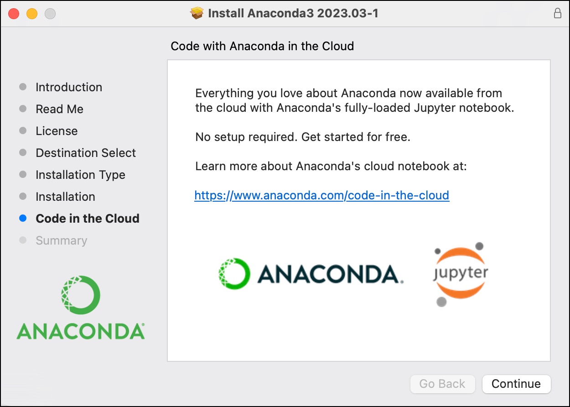Click the gray dot beside Installation
The image size is (570, 407).
click(x=23, y=197)
